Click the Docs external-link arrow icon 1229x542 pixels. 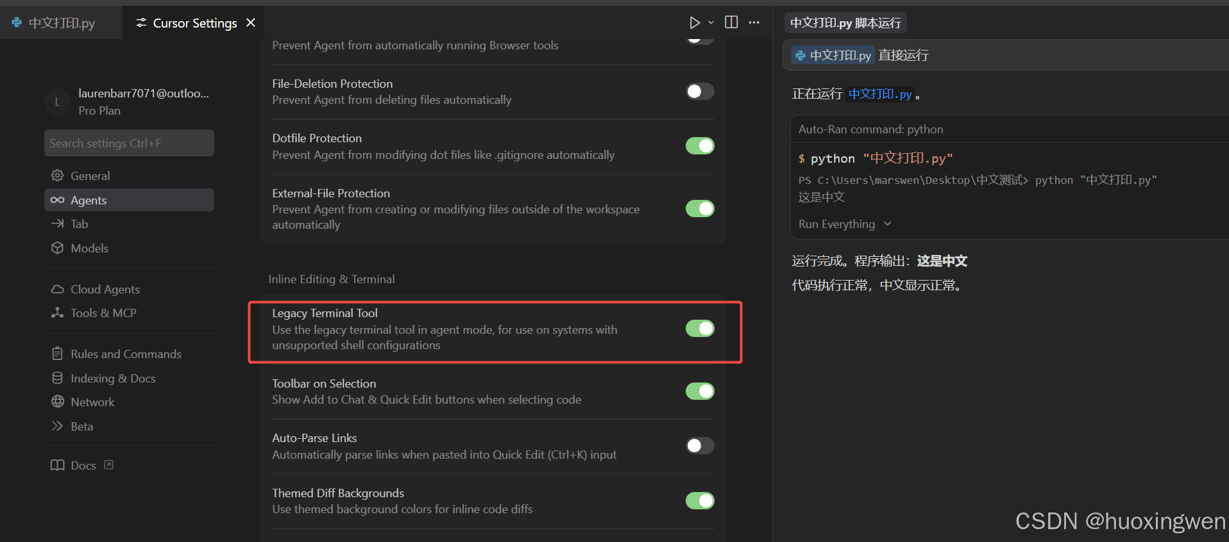[x=108, y=464]
